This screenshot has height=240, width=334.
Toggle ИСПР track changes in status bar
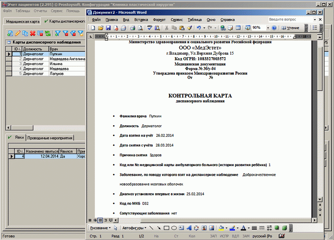[224, 236]
